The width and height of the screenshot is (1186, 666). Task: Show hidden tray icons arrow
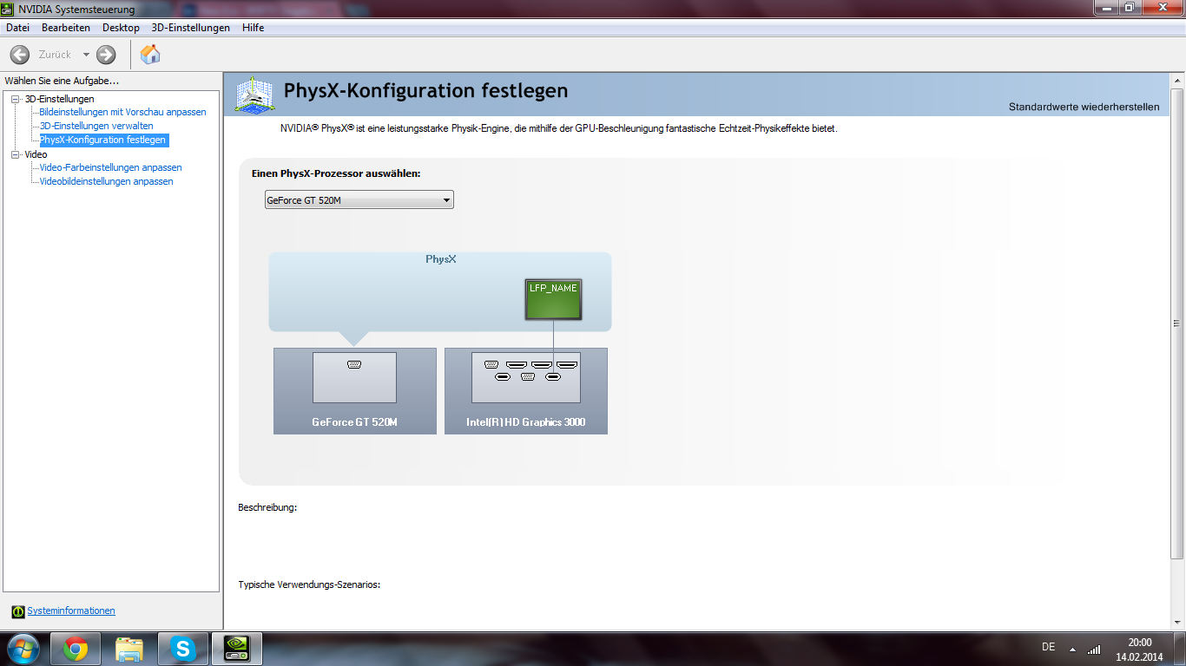pos(1072,649)
